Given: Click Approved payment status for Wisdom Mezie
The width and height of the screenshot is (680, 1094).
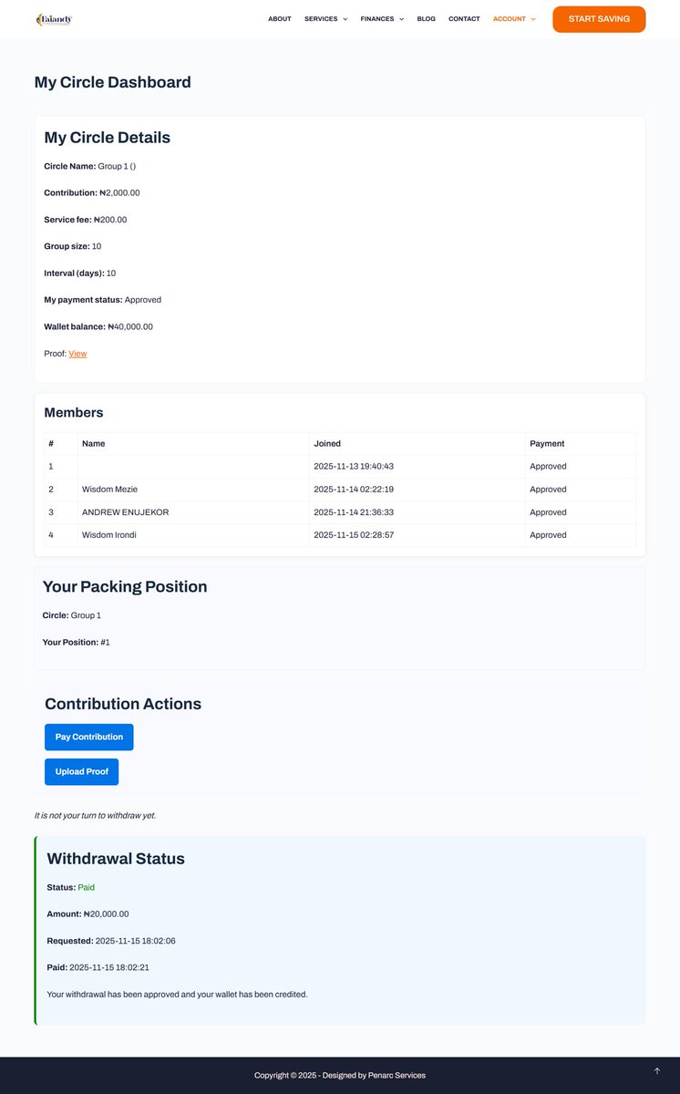Looking at the screenshot, I should coord(548,490).
